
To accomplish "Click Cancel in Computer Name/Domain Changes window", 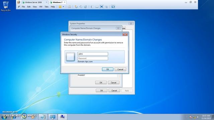I will click(x=113, y=83).
